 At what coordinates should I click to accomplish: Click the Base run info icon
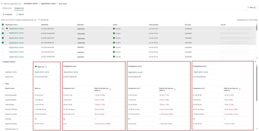tap(46, 67)
